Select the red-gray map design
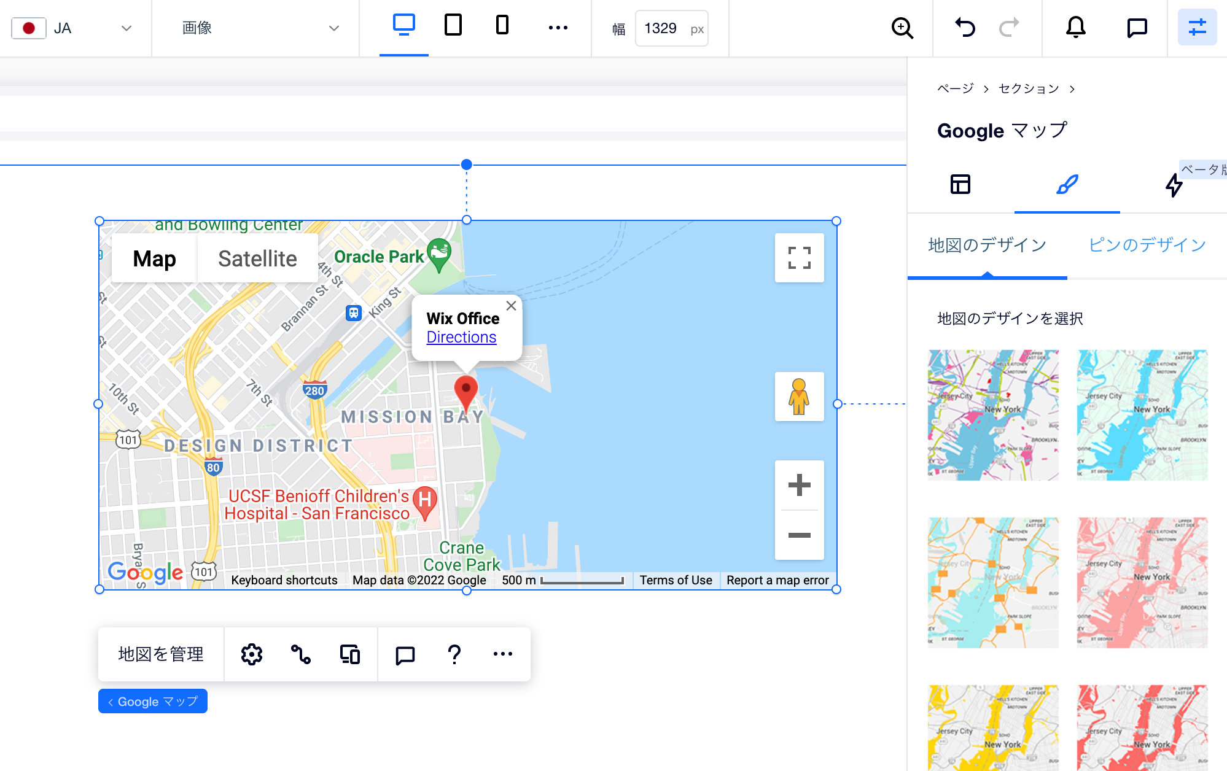The image size is (1227, 771). pos(1142,728)
